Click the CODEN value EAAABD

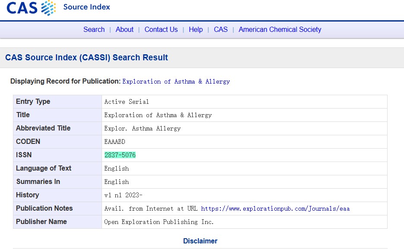[115, 142]
